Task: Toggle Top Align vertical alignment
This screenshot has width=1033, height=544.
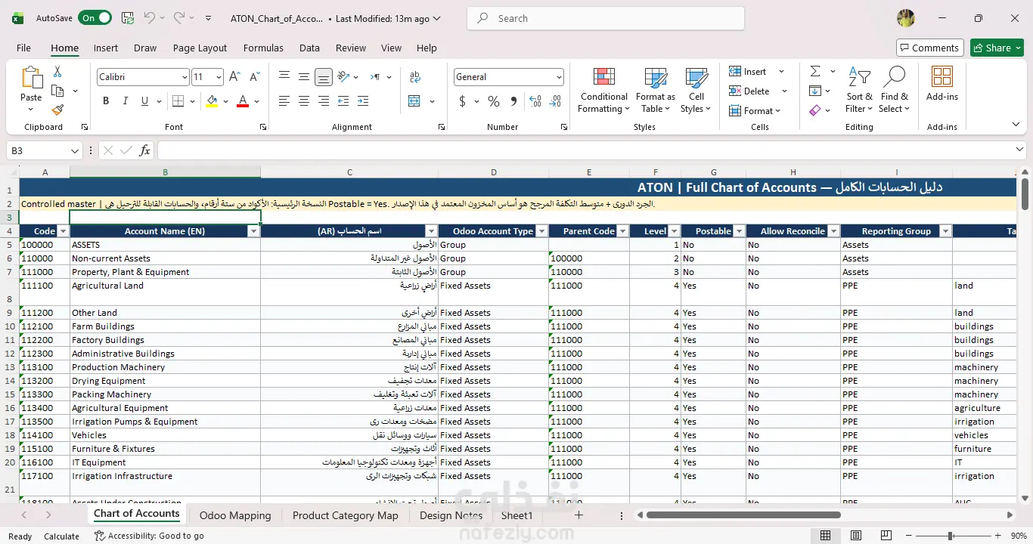Action: pyautogui.click(x=284, y=77)
